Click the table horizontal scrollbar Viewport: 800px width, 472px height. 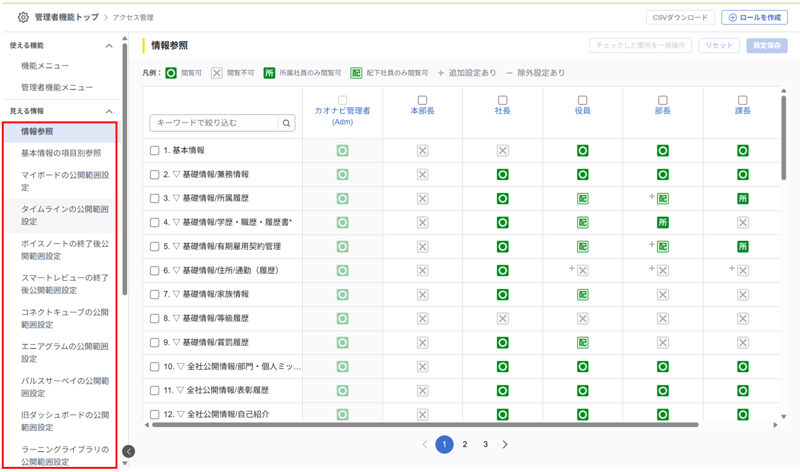point(425,425)
